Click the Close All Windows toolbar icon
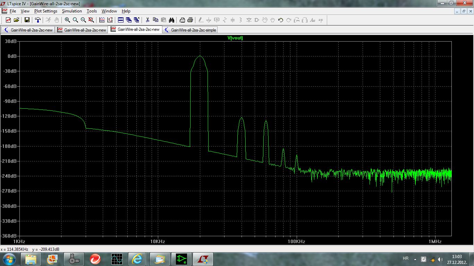Viewport: 474px width, 266px height. click(137, 20)
